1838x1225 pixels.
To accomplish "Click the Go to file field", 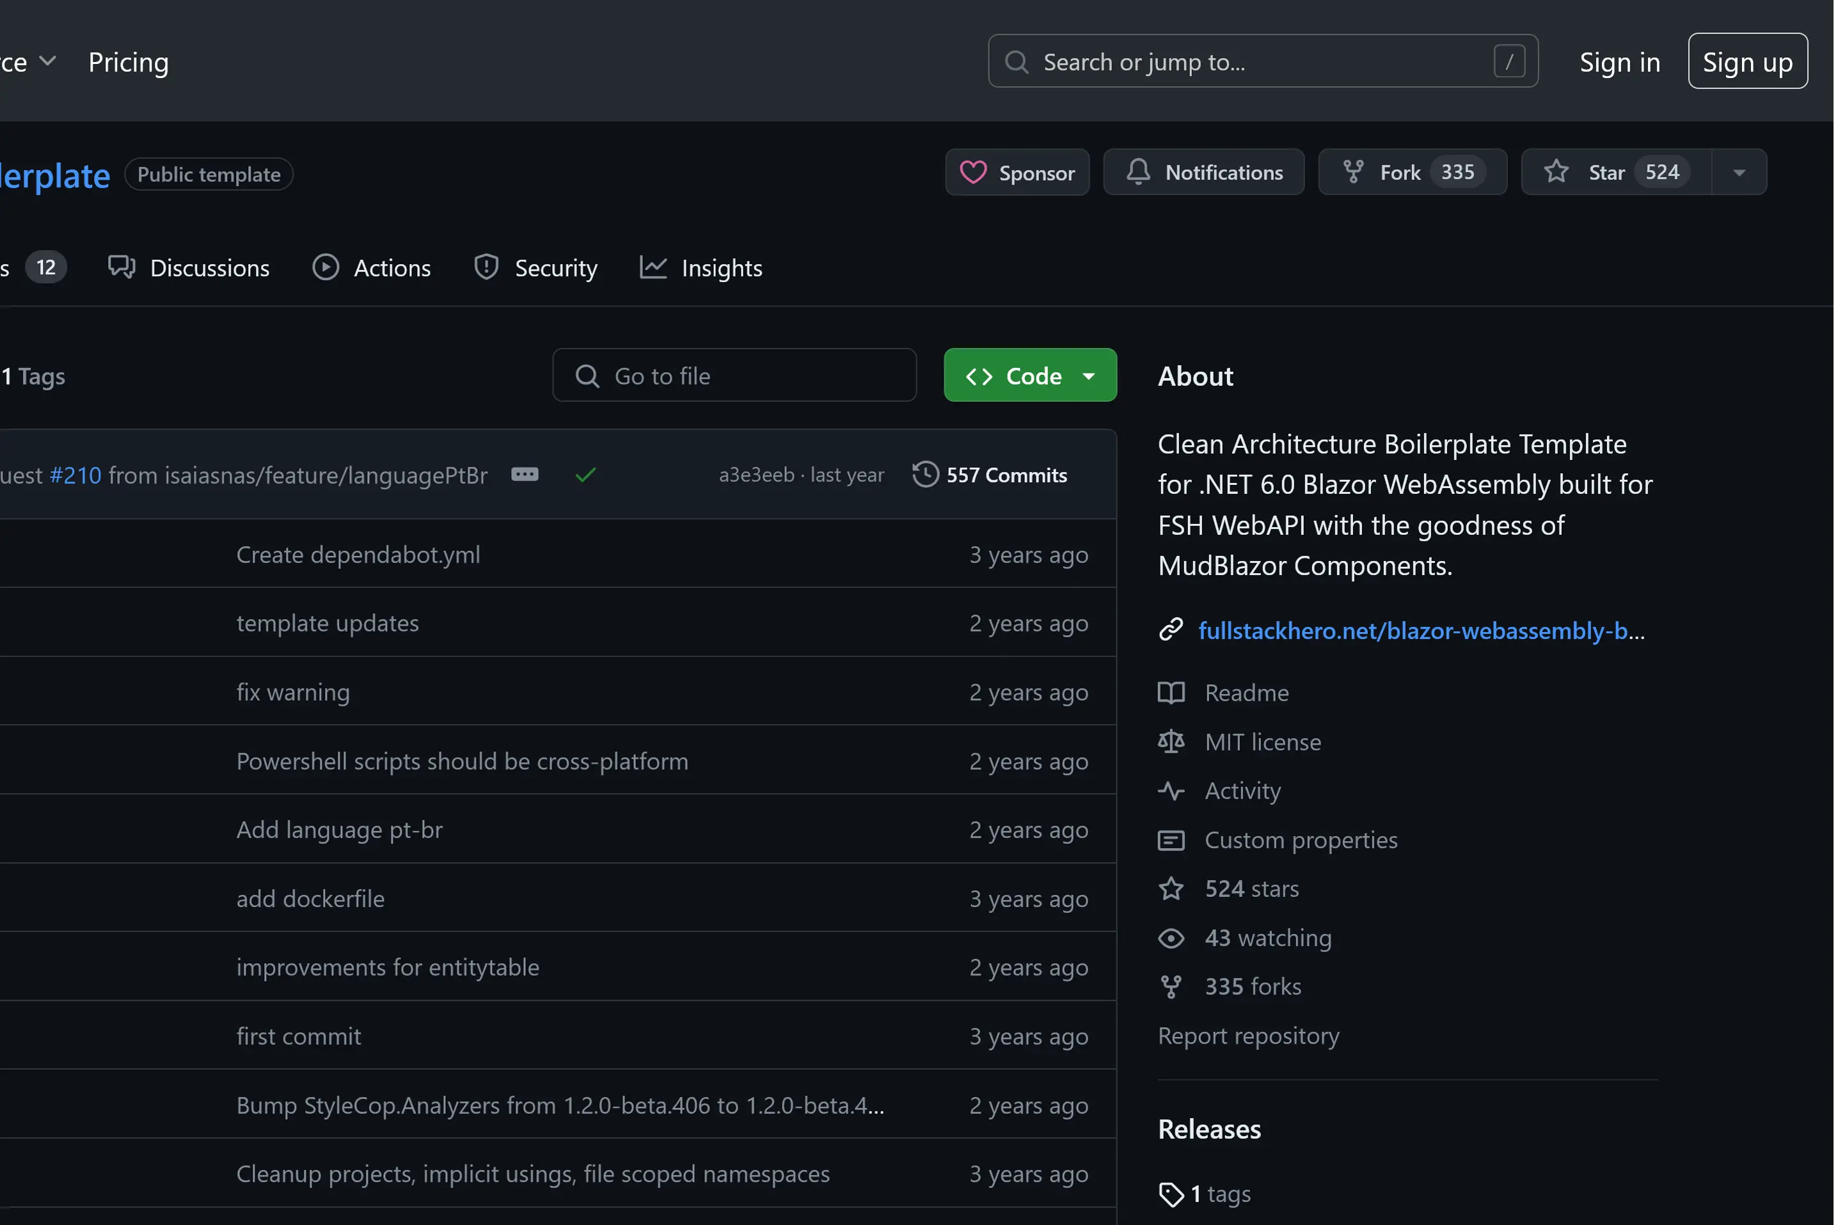I will 734,375.
